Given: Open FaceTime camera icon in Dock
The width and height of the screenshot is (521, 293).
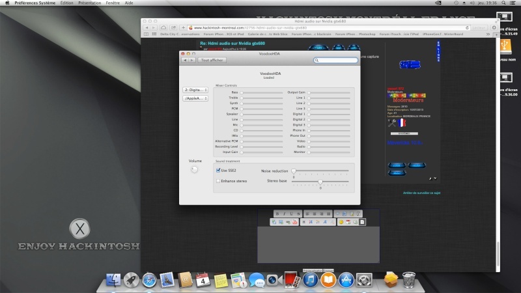Looking at the screenshot, I should [274, 280].
